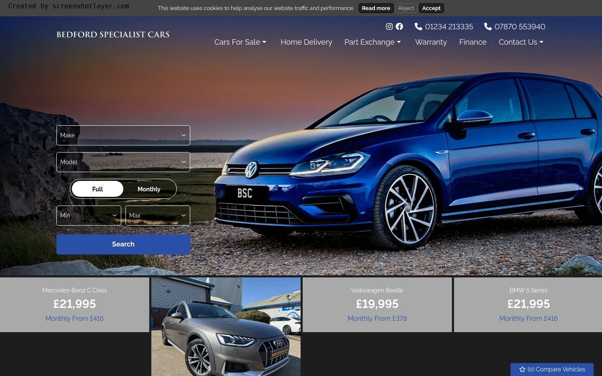
Task: Call the number 07870 553940
Action: tap(520, 26)
